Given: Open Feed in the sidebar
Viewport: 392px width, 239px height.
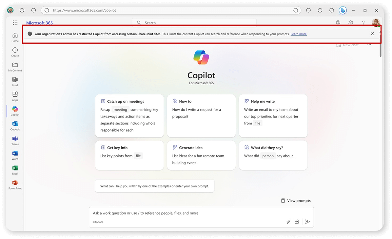Looking at the screenshot, I should tap(15, 82).
